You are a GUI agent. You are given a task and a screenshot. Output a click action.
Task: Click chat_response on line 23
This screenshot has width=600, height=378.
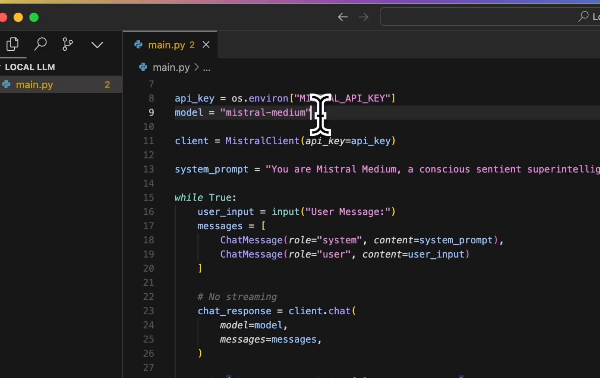pyautogui.click(x=234, y=311)
